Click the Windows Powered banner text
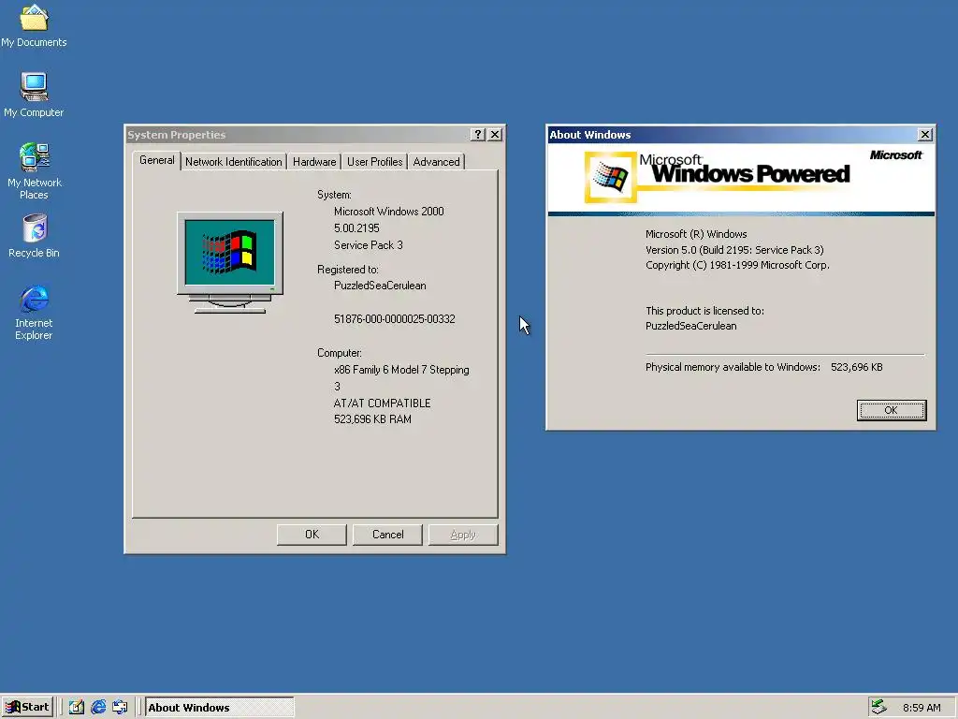This screenshot has height=719, width=958. tap(750, 173)
